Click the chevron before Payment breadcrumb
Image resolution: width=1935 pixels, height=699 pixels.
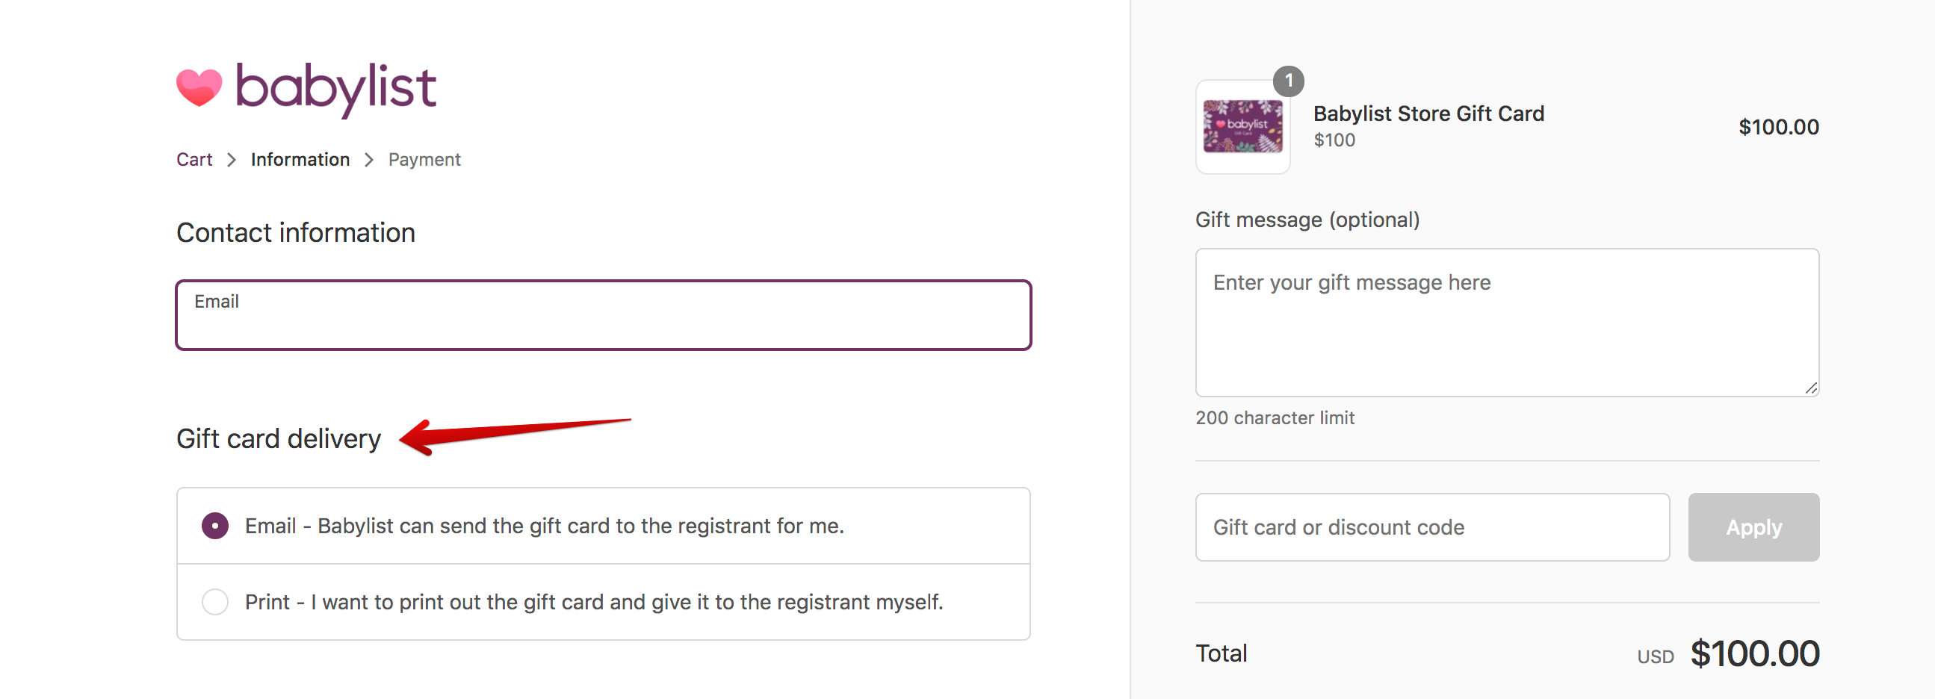point(369,160)
